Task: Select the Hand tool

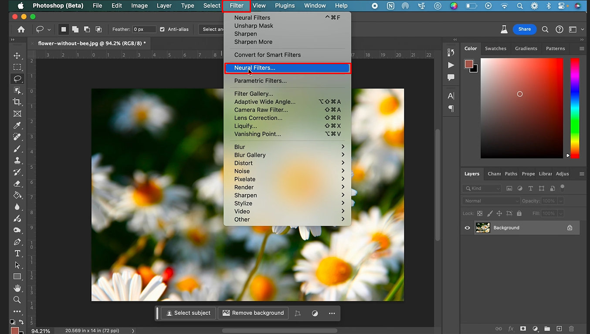Action: [x=17, y=288]
